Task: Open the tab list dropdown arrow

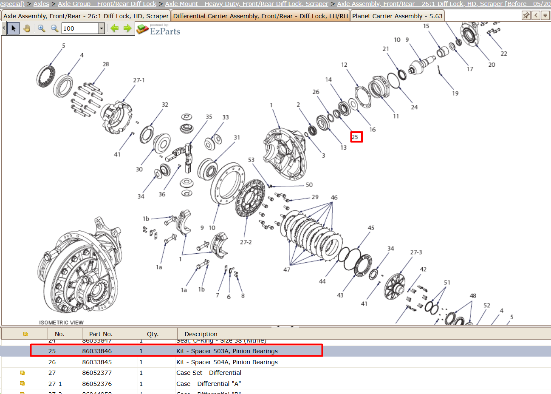Action: (x=545, y=15)
